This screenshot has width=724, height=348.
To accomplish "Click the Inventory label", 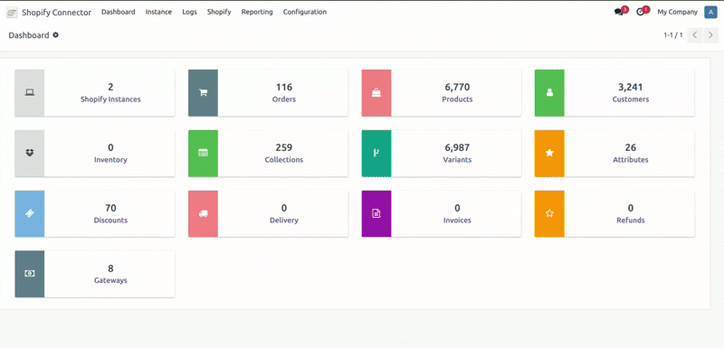I will (110, 159).
